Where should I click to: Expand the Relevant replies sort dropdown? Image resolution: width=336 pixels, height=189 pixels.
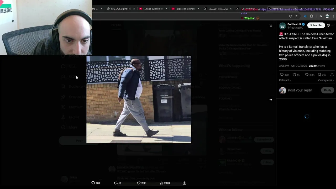(285, 80)
